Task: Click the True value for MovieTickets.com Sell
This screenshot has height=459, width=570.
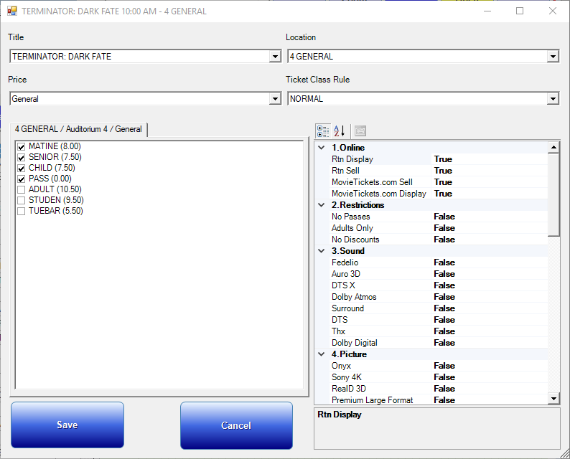Action: click(443, 182)
